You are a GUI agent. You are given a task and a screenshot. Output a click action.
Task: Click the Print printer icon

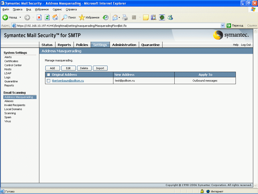(125, 17)
